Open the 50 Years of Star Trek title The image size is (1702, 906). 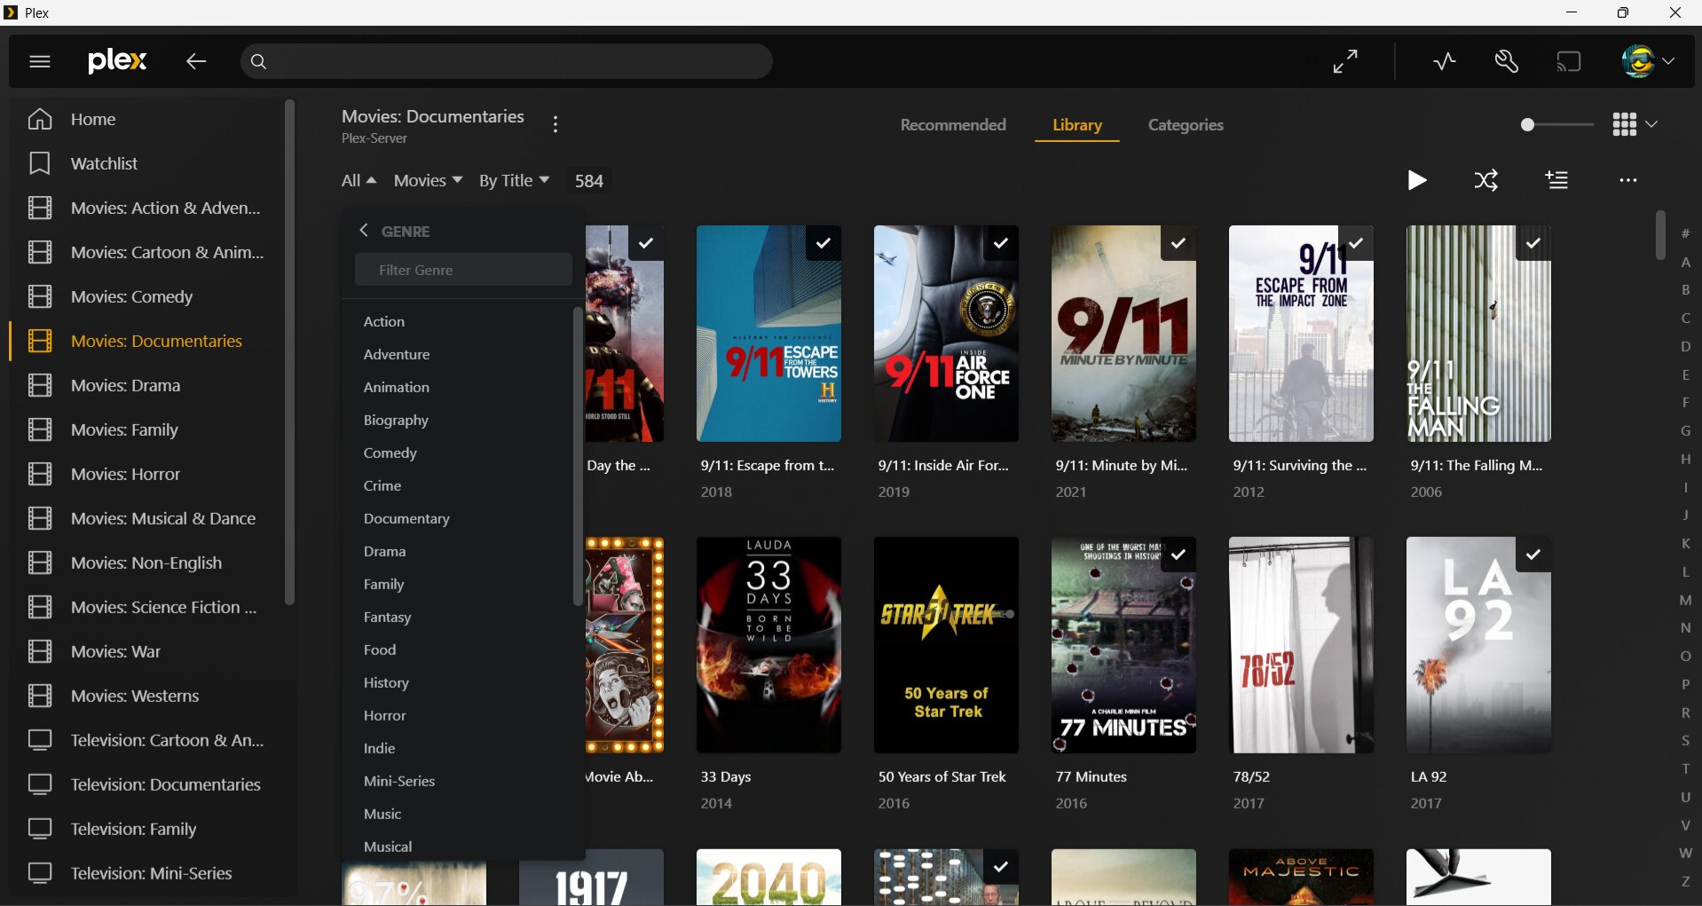click(x=942, y=776)
